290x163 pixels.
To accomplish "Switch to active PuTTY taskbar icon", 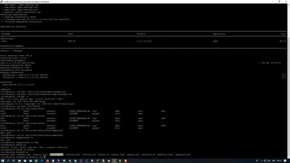I will point(114,161).
